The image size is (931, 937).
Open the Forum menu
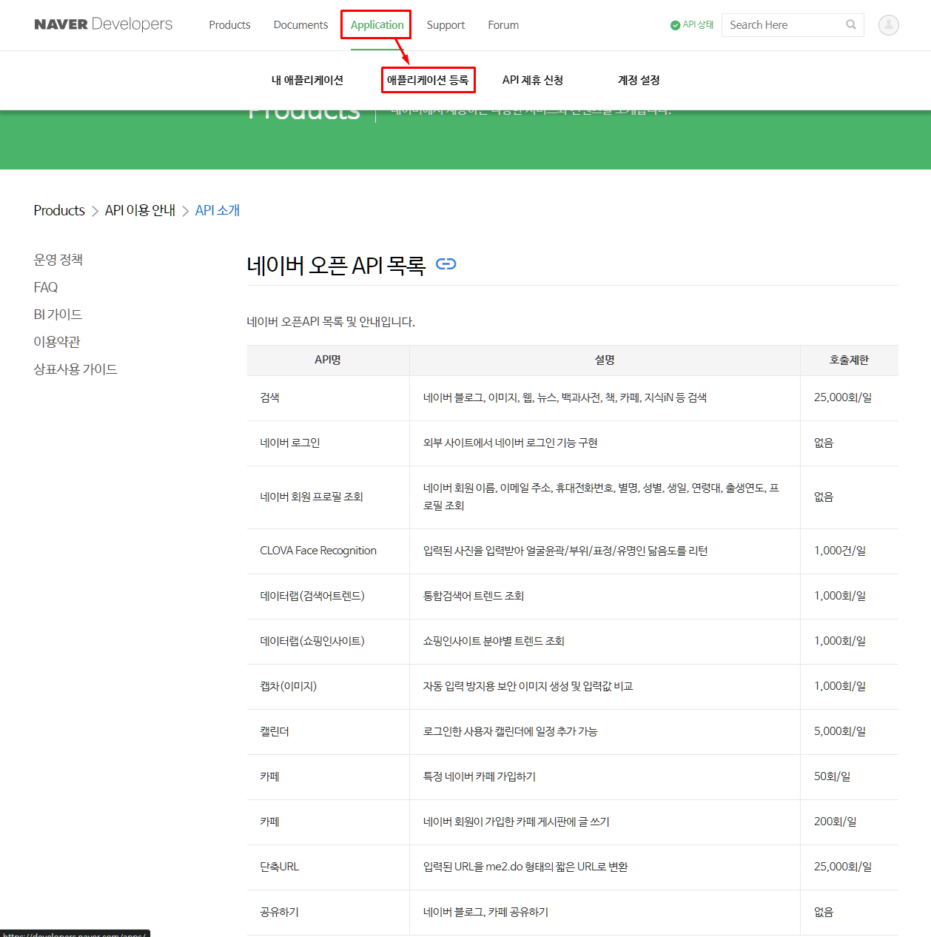click(x=503, y=25)
